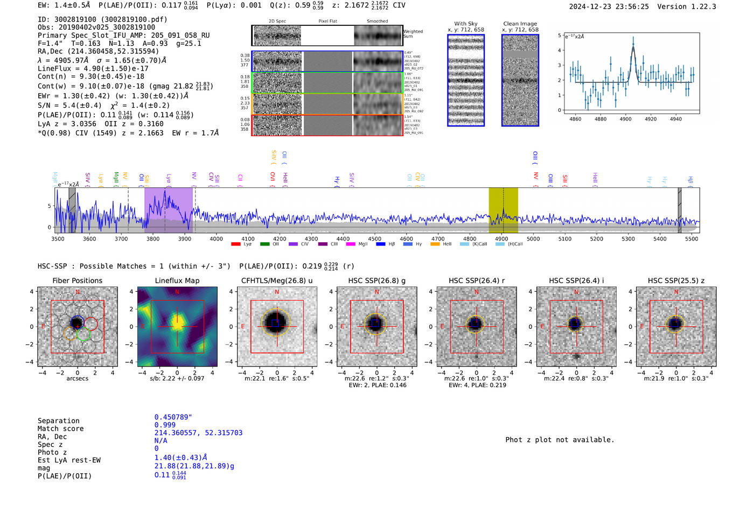Image resolution: width=754 pixels, height=513 pixels.
Task: Click the blue Hβ legend swatch
Action: [381, 244]
